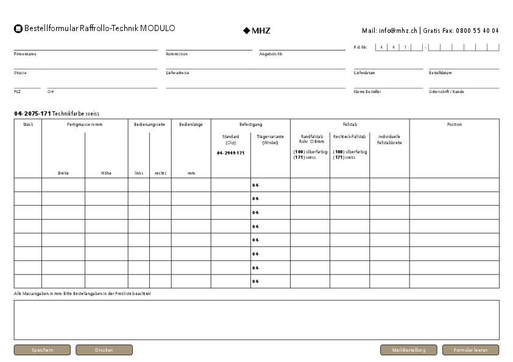This screenshot has height=362, width=513.
Task: Select the Angebots-Nr. field
Action: point(302,46)
